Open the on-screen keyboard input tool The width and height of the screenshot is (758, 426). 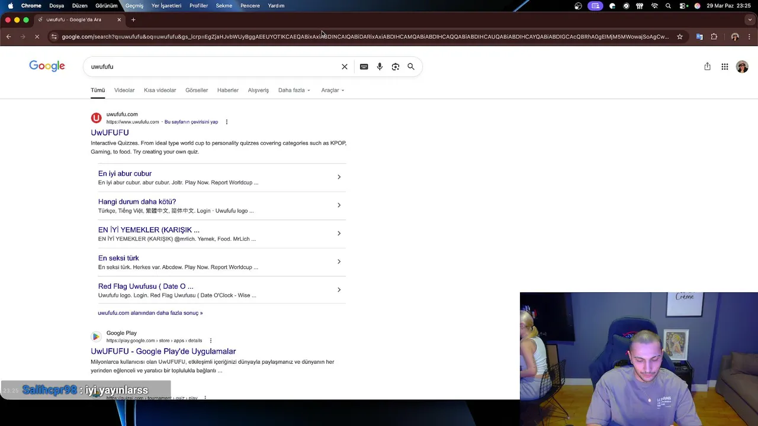pos(364,67)
